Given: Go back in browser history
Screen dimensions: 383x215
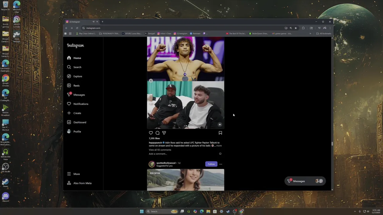Looking at the screenshot, I should (x=66, y=28).
